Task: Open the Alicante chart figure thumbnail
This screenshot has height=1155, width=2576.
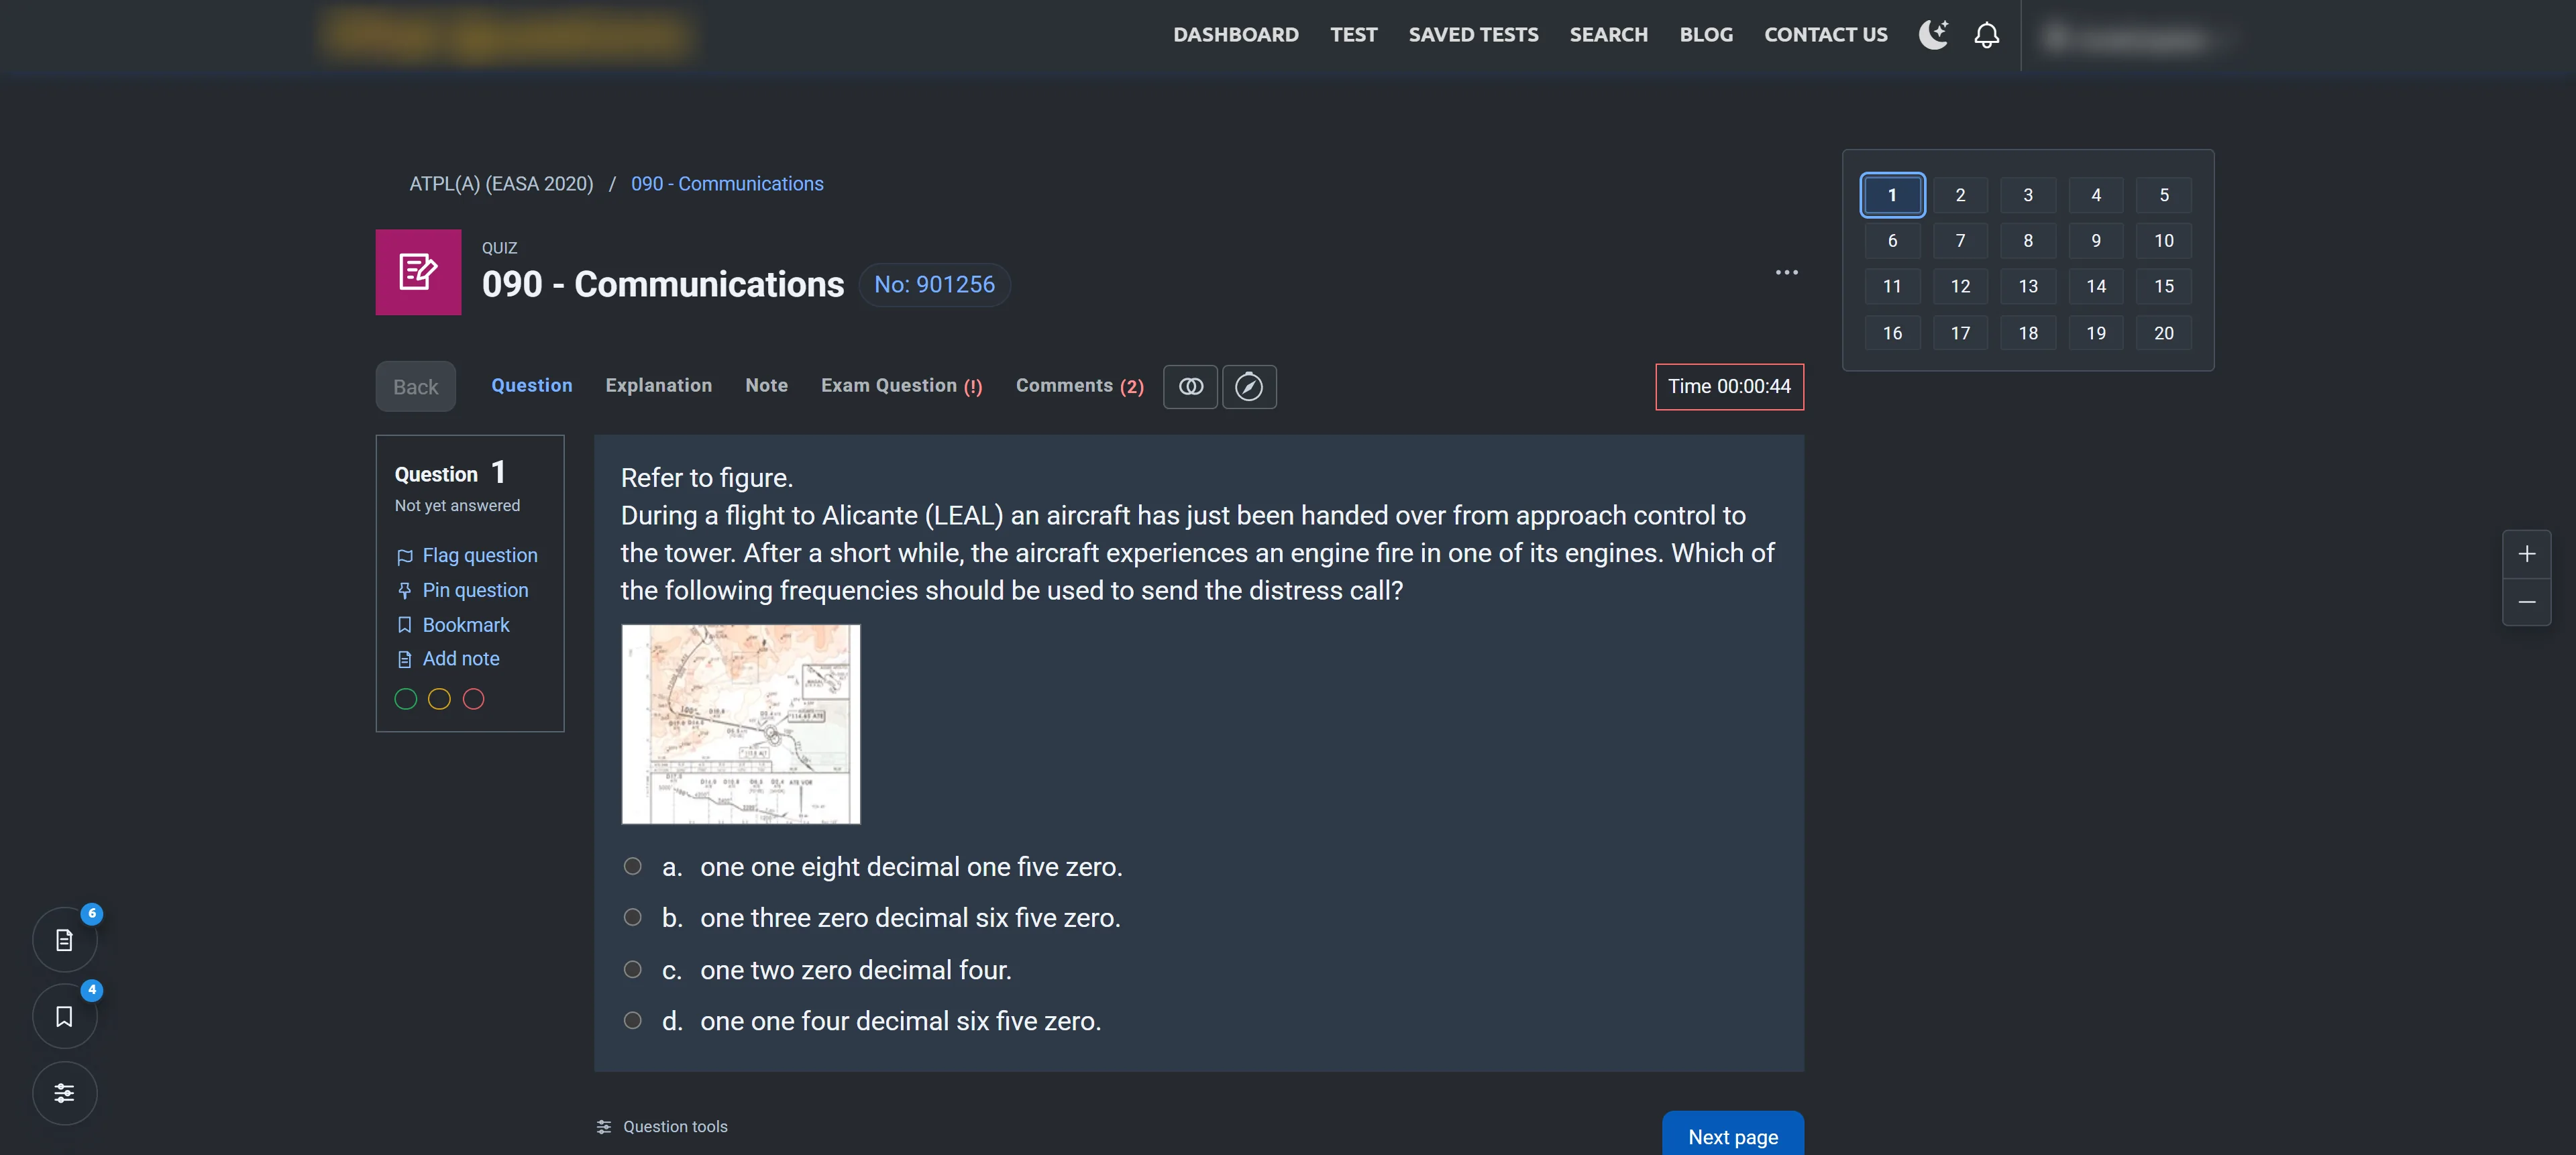Action: coord(740,724)
